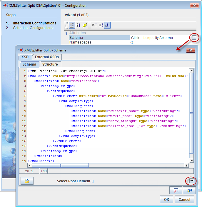Collapse the Attributes group pin
Image resolution: width=202 pixels, height=207 pixels.
(66, 34)
